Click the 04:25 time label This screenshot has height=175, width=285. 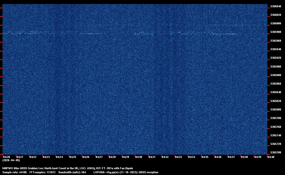point(73,157)
